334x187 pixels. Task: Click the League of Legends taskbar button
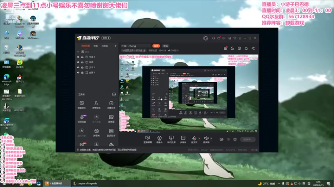(x=85, y=183)
